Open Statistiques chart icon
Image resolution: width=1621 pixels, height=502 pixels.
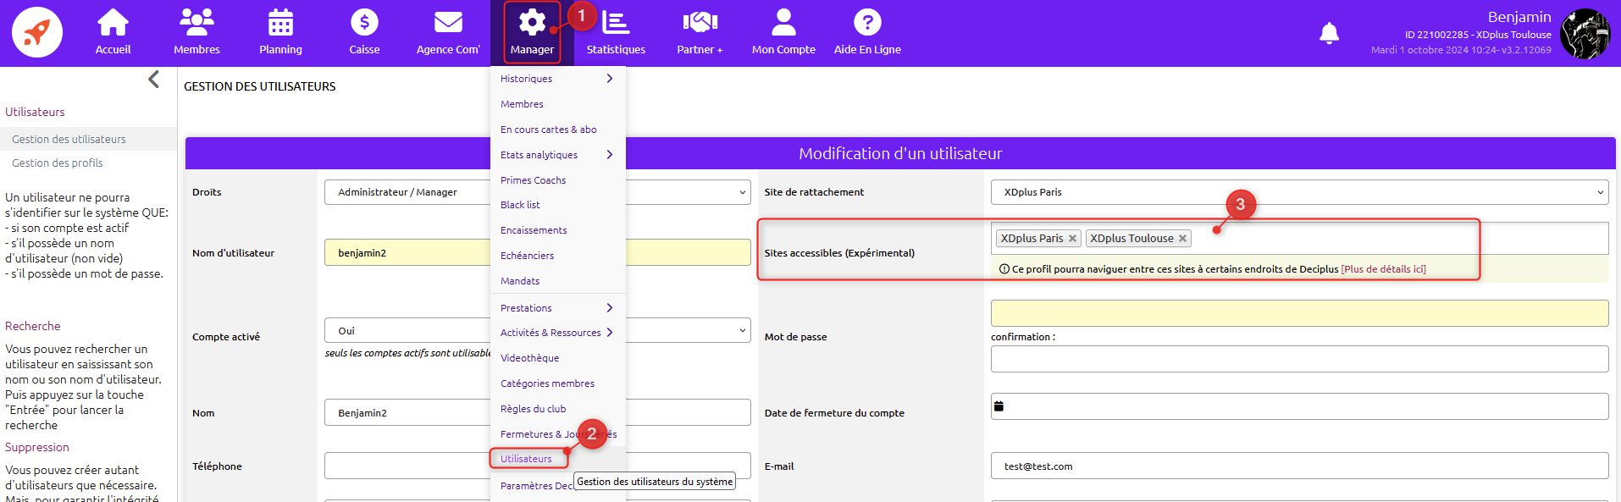(616, 23)
